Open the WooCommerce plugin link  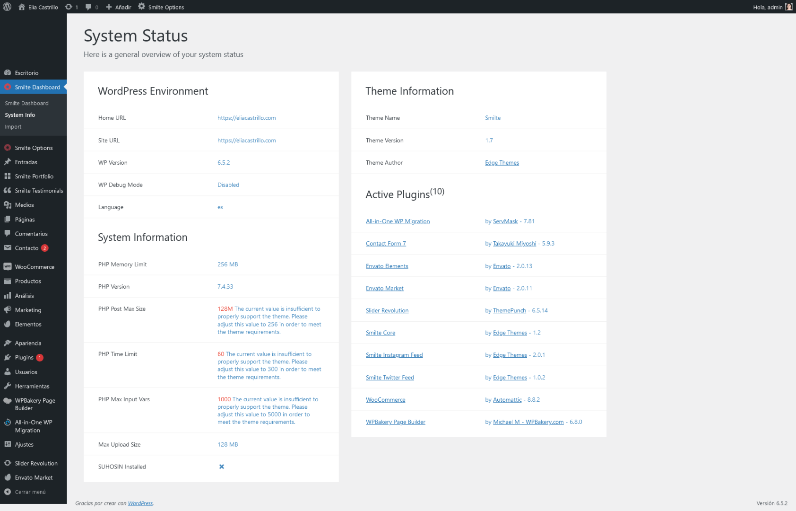point(385,400)
